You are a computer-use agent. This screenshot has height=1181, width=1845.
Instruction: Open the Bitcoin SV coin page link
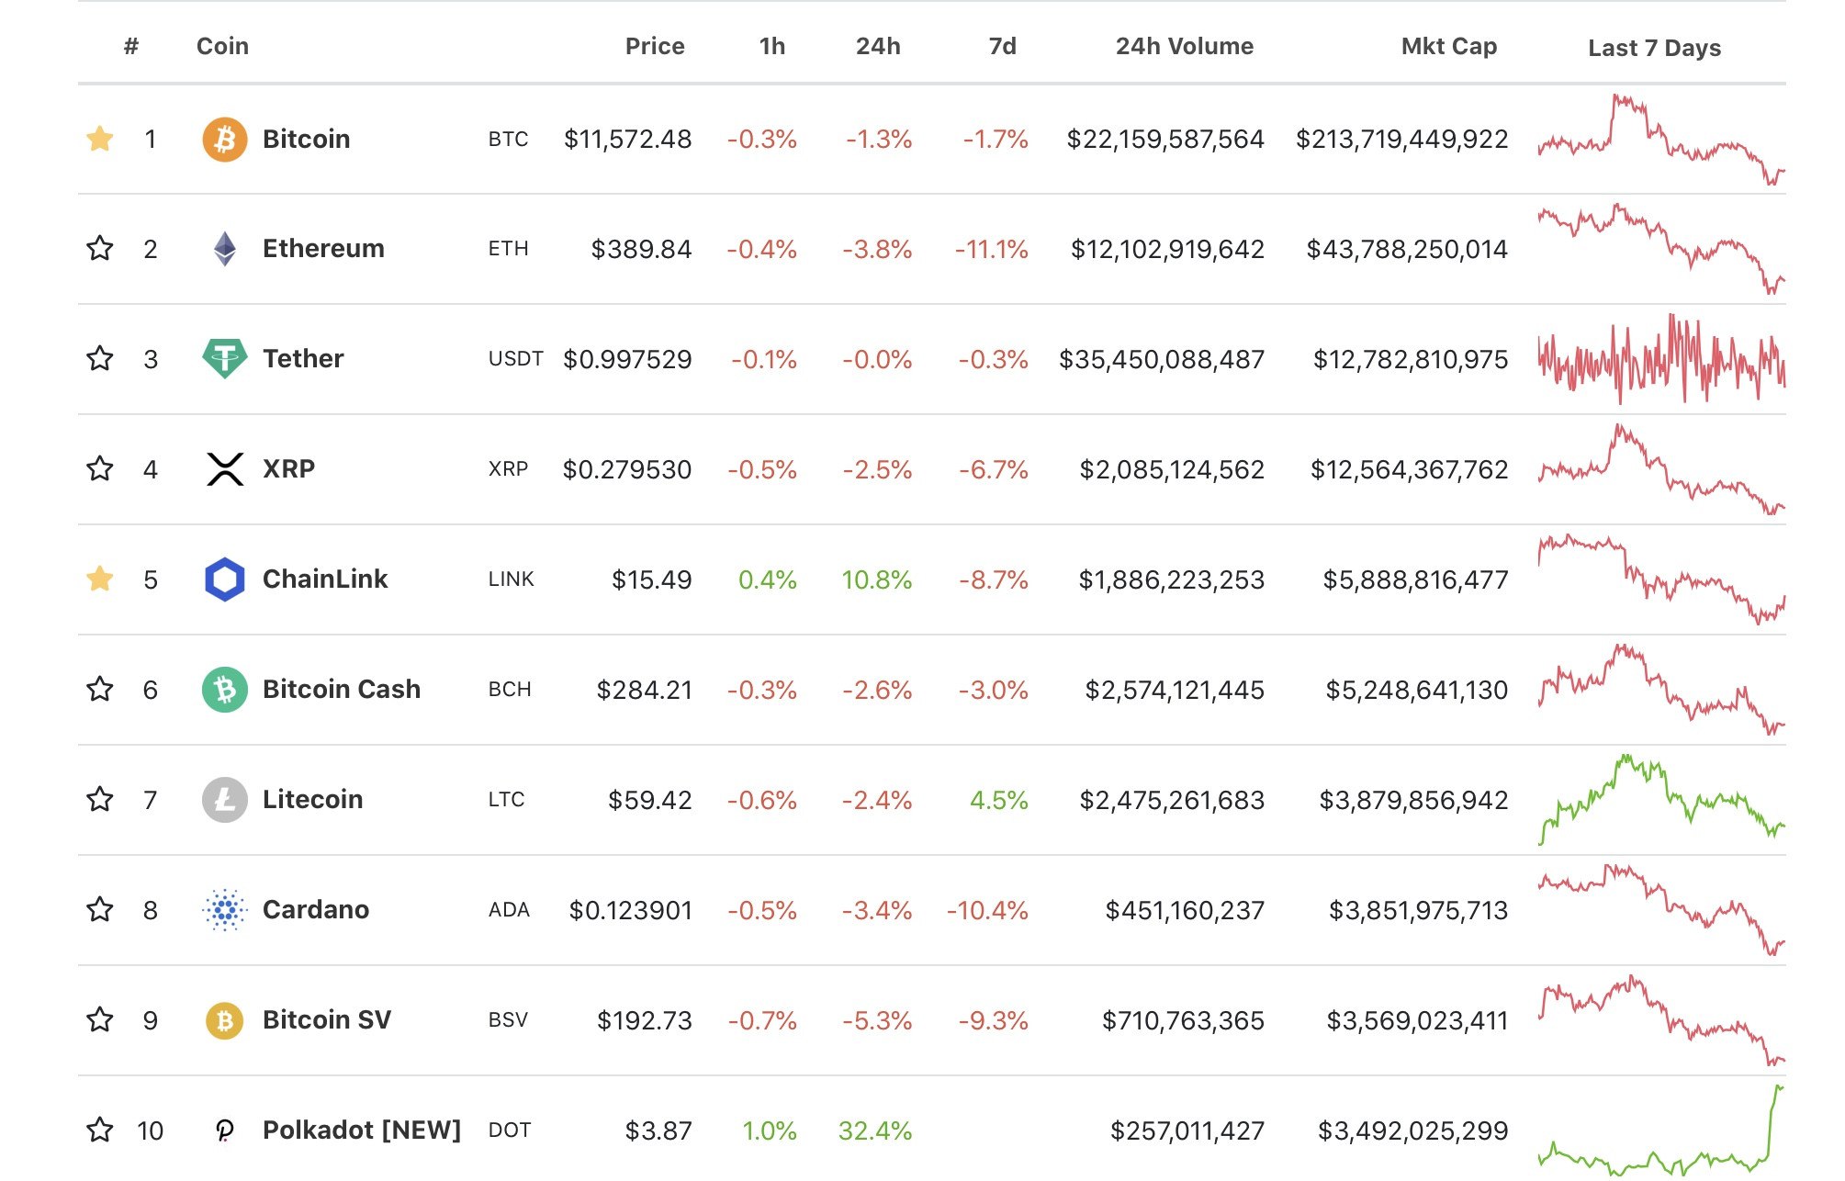[x=327, y=1019]
